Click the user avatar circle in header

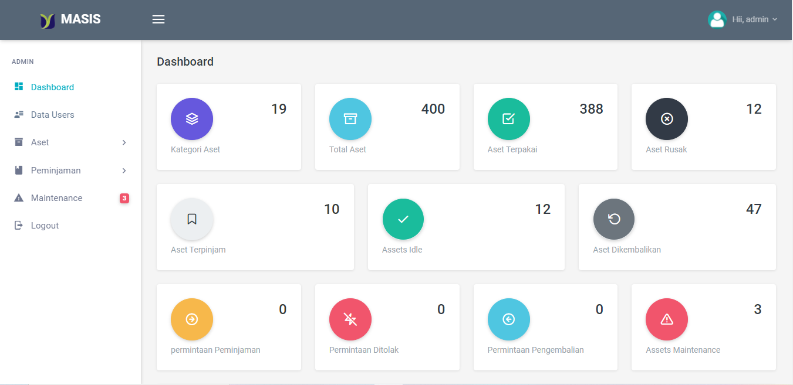[717, 19]
